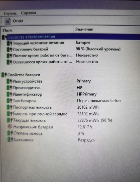Image resolution: width=140 pixels, height=182 pixels.
Task: Select the Оставшееся время работы от ... row
Action: pyautogui.click(x=42, y=62)
